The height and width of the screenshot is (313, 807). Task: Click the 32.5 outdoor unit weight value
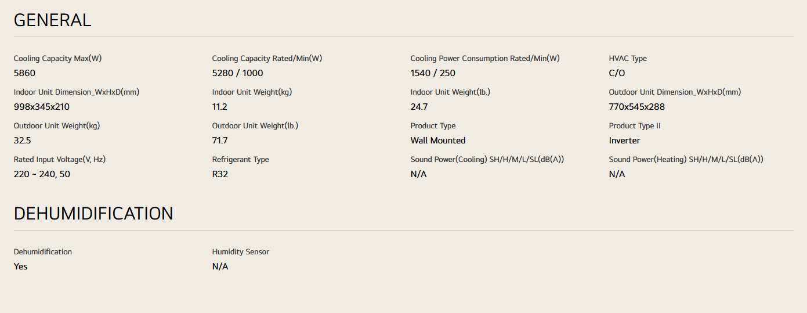[x=23, y=141]
